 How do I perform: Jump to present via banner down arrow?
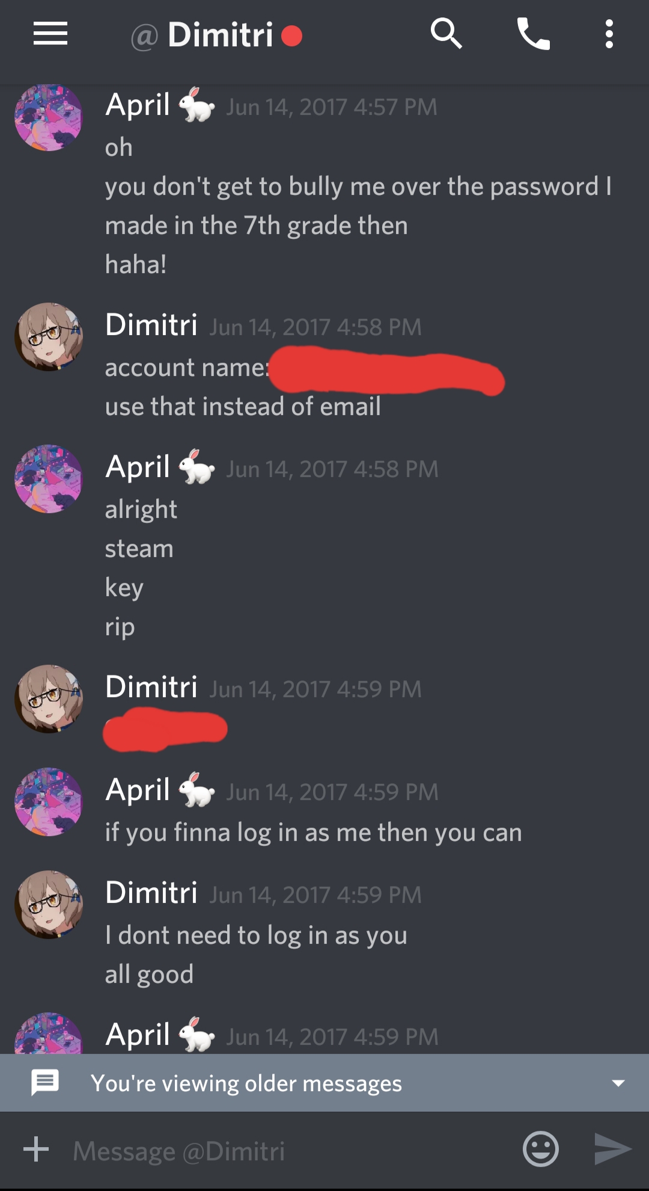pos(618,1083)
